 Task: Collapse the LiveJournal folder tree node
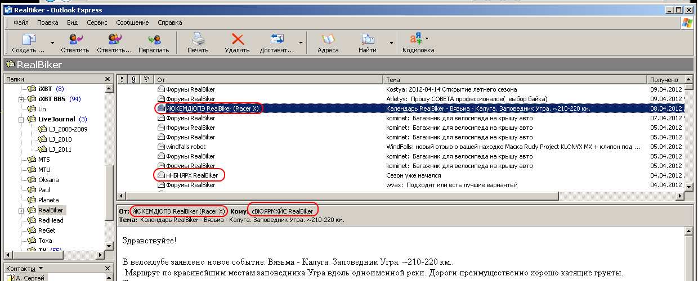[21, 119]
